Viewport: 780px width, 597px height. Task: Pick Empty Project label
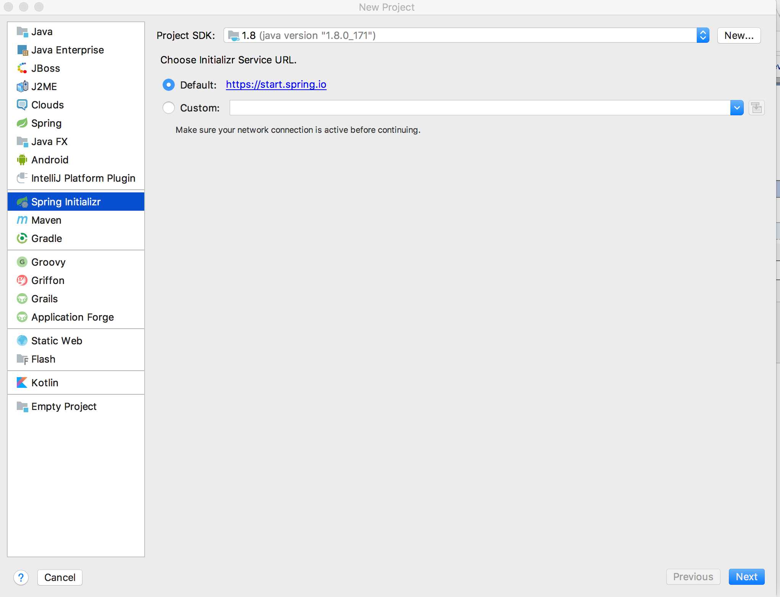64,407
